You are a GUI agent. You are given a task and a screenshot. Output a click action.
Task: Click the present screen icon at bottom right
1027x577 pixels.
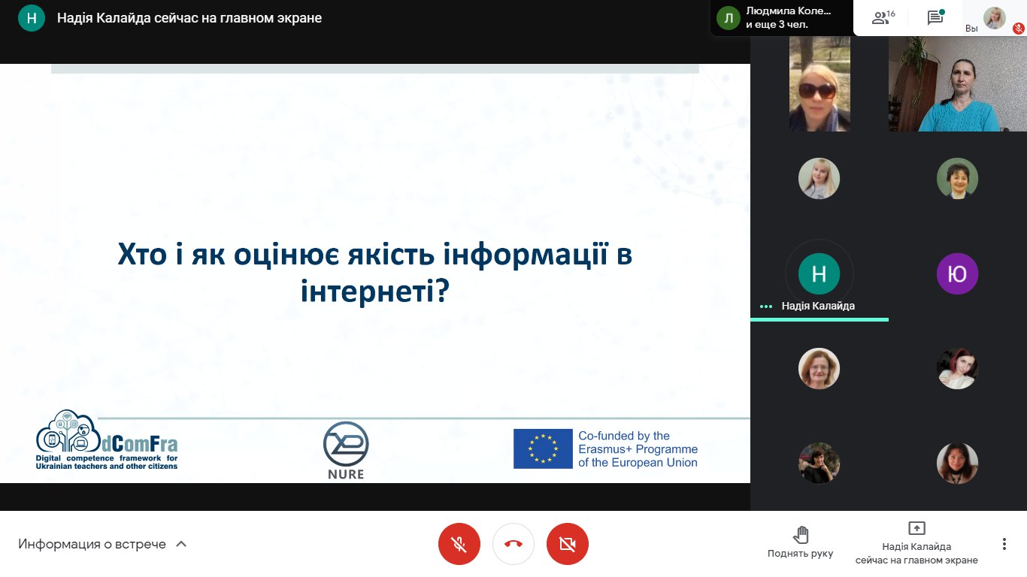click(x=916, y=528)
